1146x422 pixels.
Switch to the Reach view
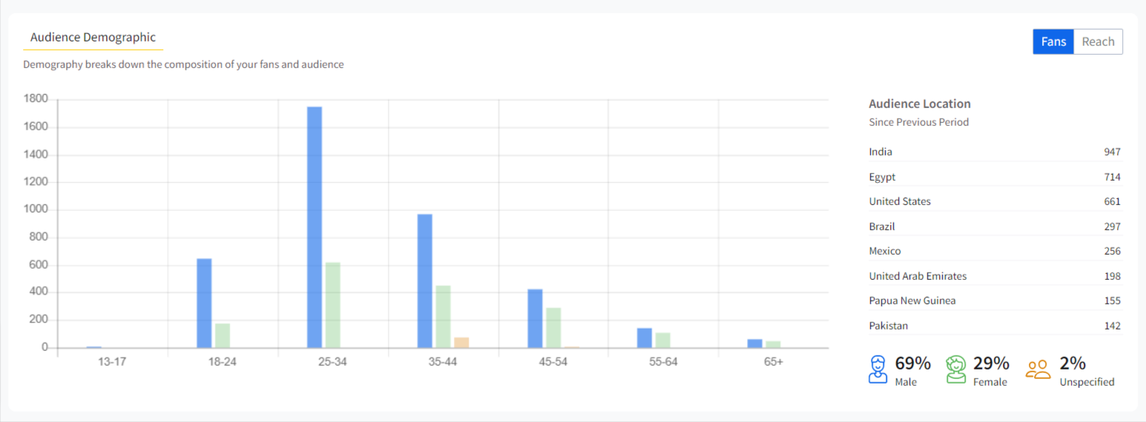click(x=1098, y=41)
